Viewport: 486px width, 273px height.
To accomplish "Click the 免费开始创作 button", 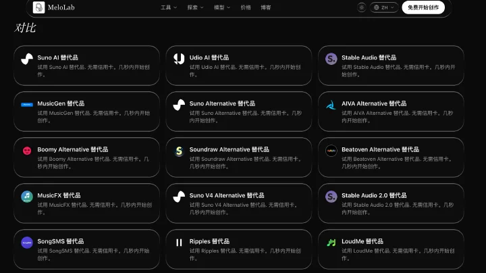I will 423,7.
